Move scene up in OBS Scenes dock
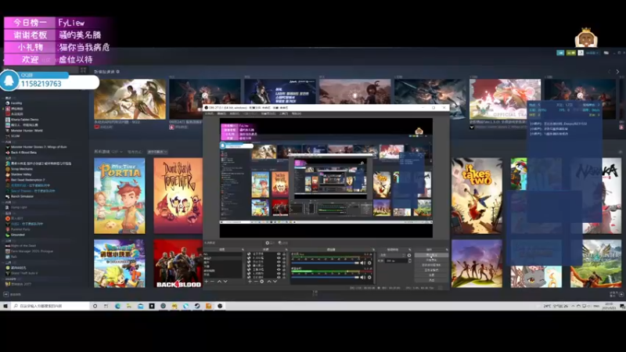The width and height of the screenshot is (626, 352). point(219,282)
